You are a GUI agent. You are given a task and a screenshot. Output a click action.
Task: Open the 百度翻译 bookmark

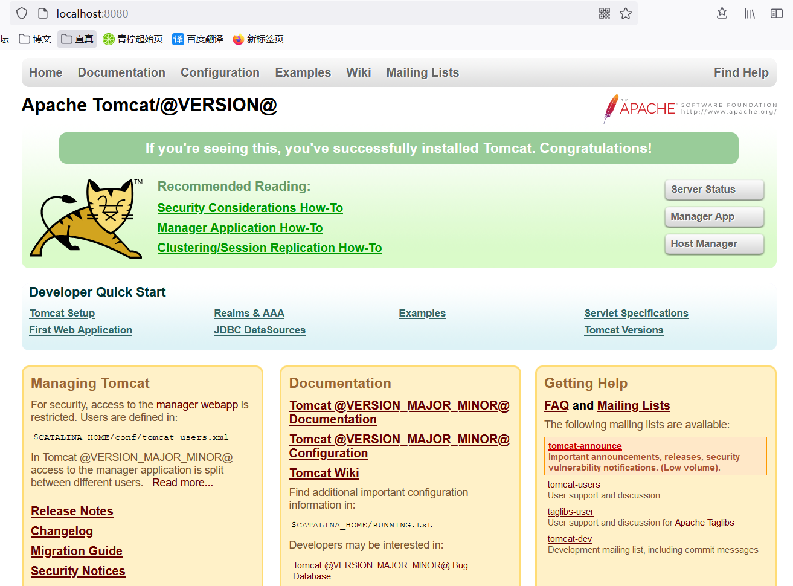pos(198,39)
